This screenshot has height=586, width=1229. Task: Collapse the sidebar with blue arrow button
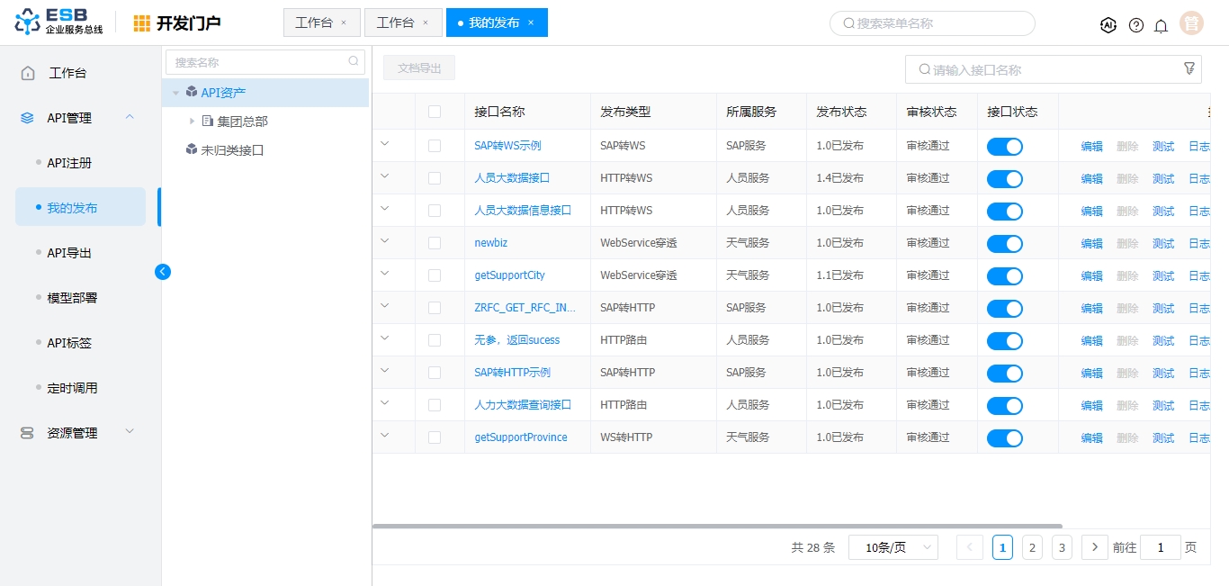tap(163, 271)
